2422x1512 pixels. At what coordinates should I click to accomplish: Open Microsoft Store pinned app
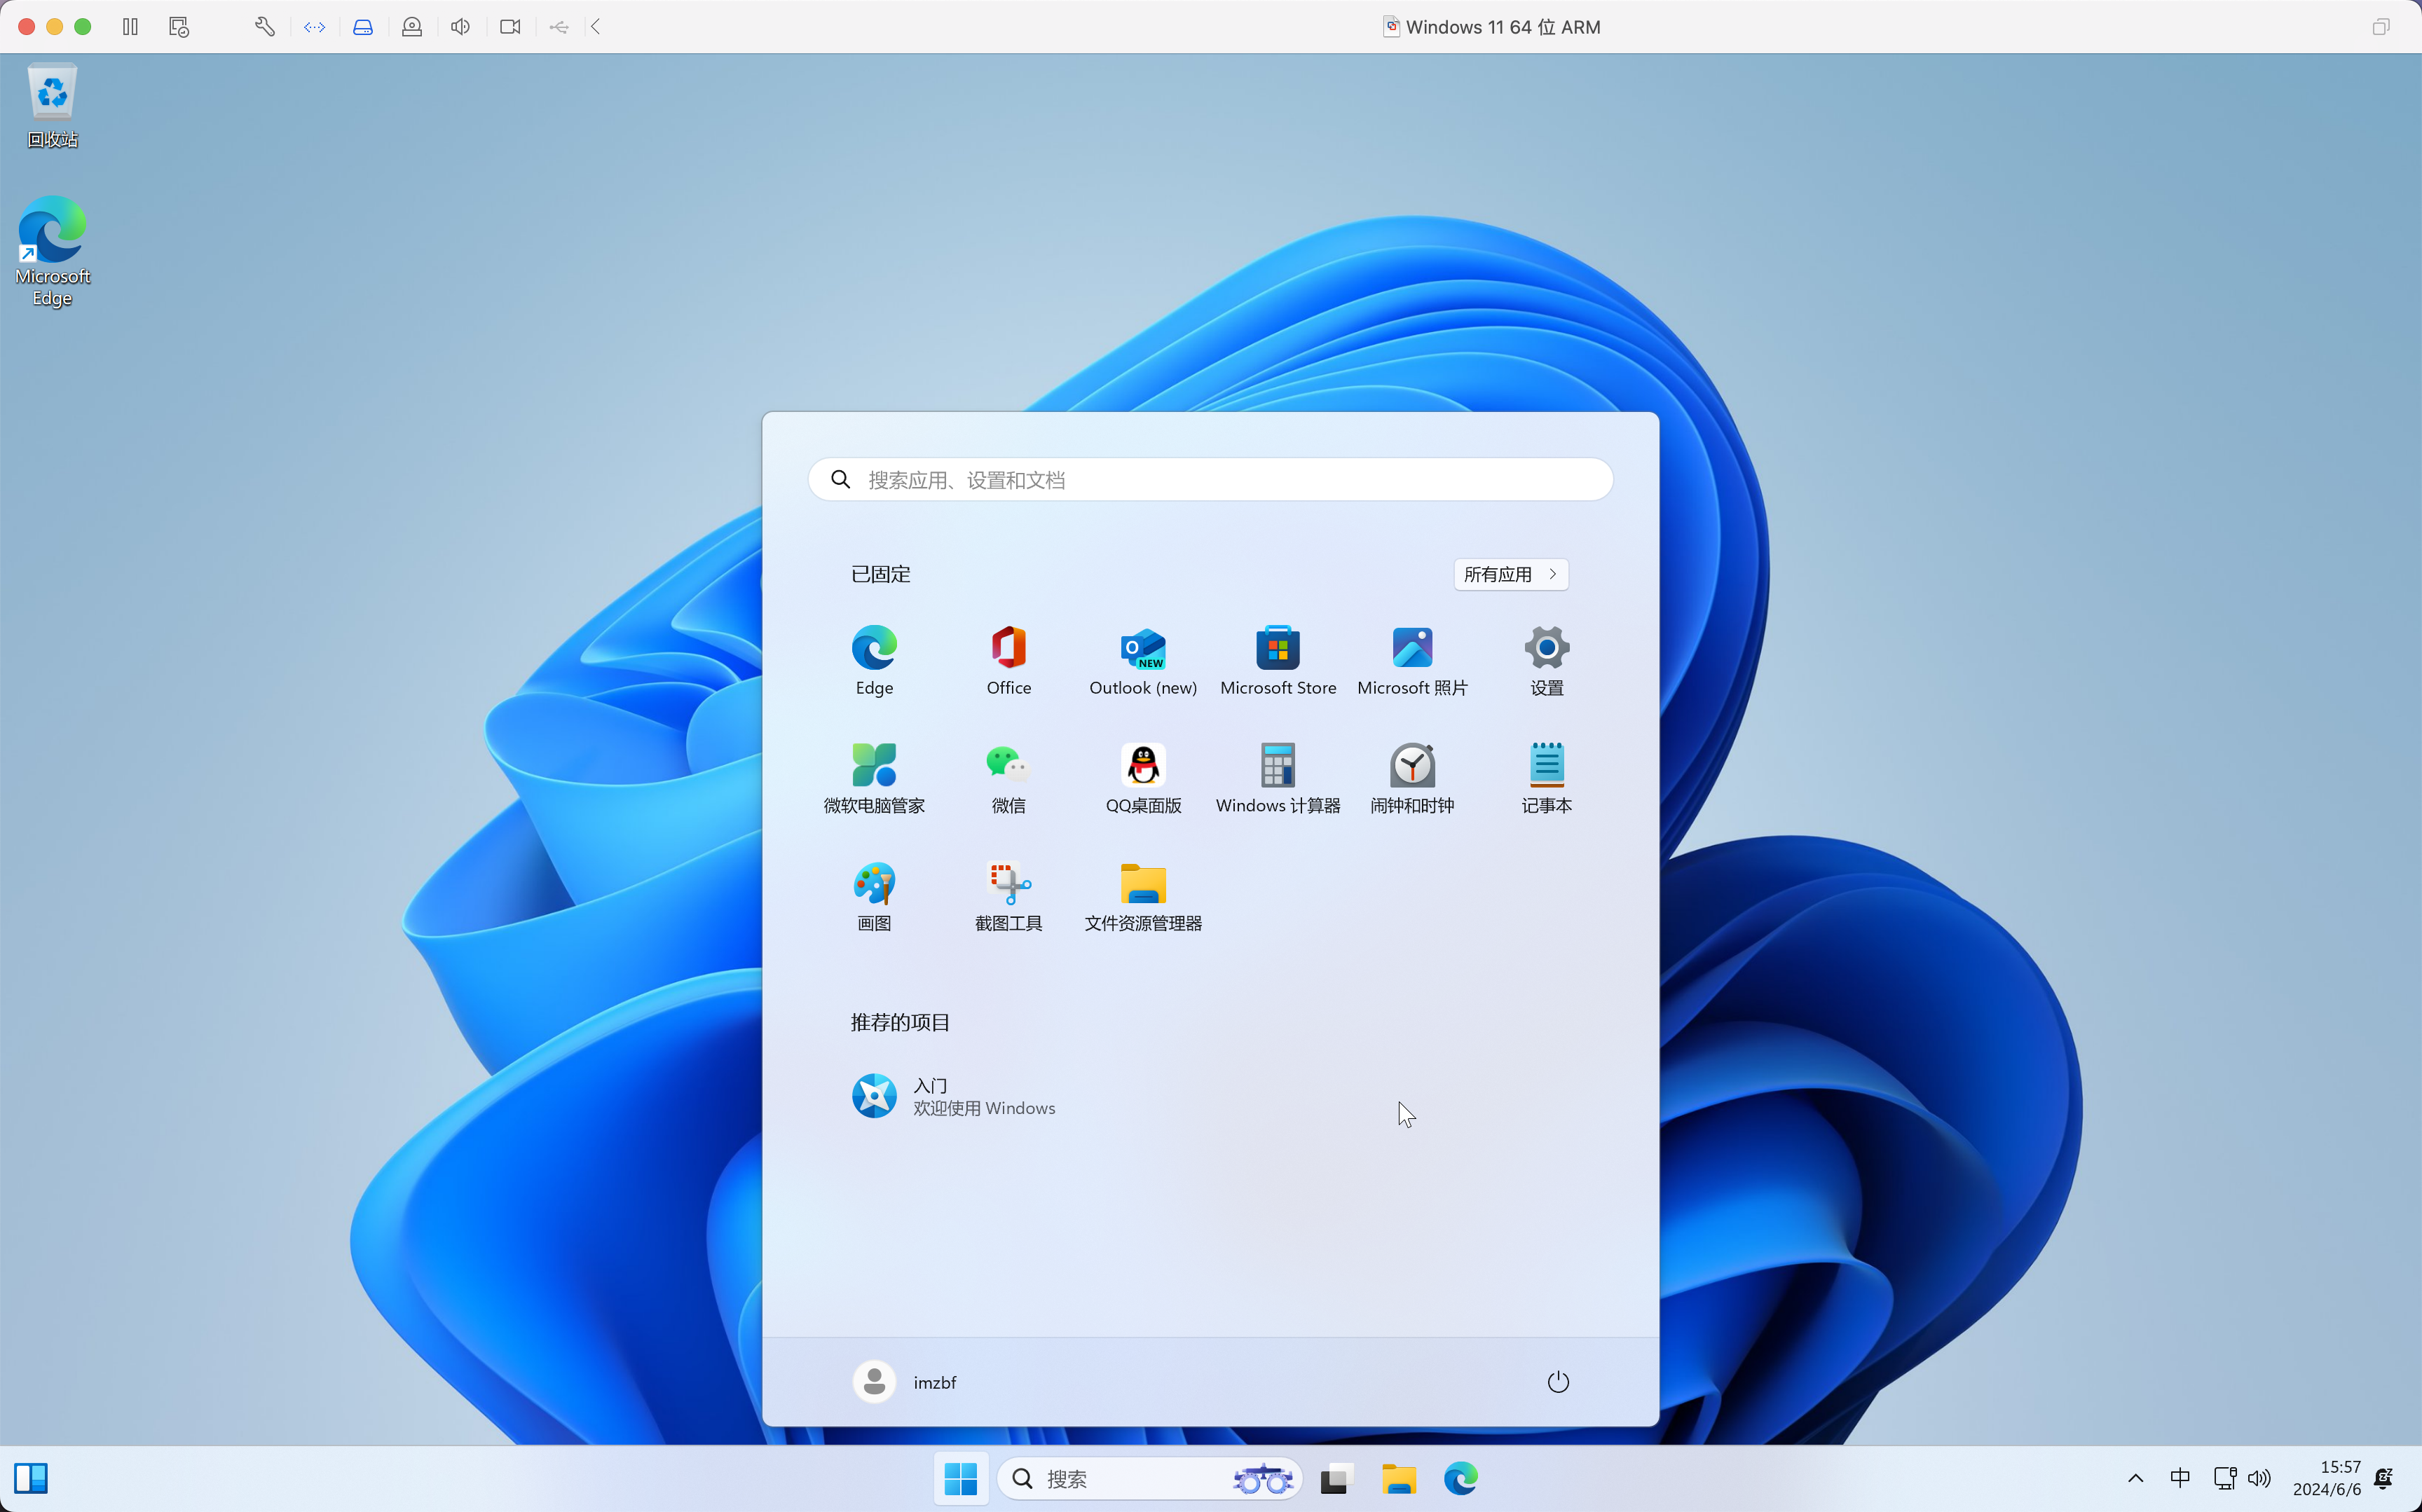pyautogui.click(x=1277, y=660)
